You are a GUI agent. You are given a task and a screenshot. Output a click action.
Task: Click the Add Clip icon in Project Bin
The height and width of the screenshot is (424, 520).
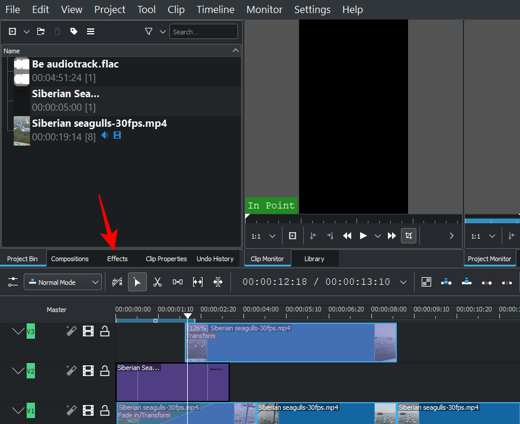pos(12,31)
